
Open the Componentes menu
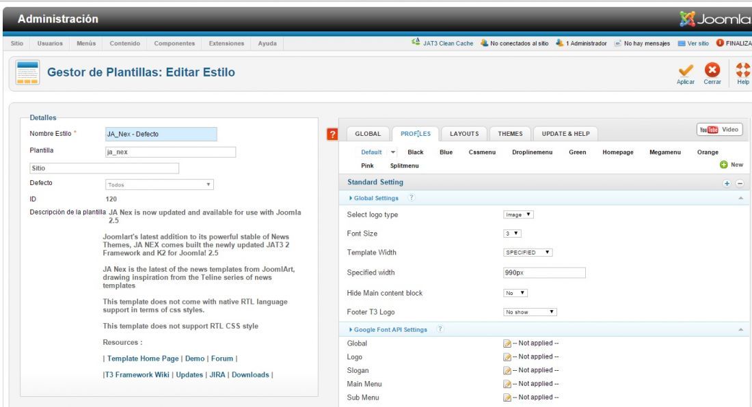pyautogui.click(x=174, y=43)
